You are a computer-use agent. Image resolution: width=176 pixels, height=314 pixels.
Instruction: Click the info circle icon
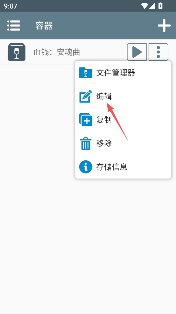pyautogui.click(x=86, y=167)
